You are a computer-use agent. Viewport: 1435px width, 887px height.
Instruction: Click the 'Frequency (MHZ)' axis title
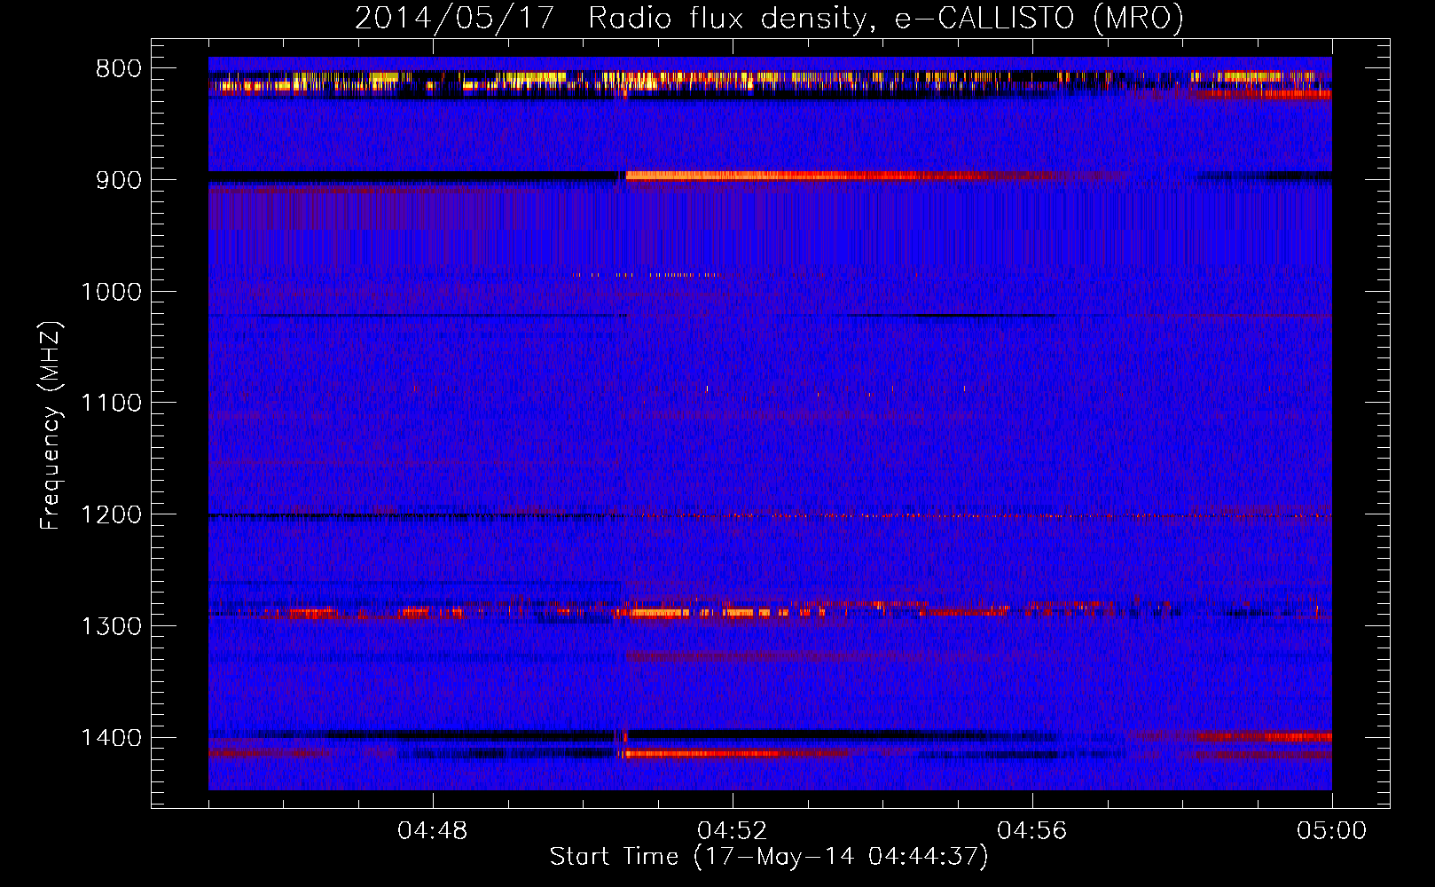click(51, 426)
